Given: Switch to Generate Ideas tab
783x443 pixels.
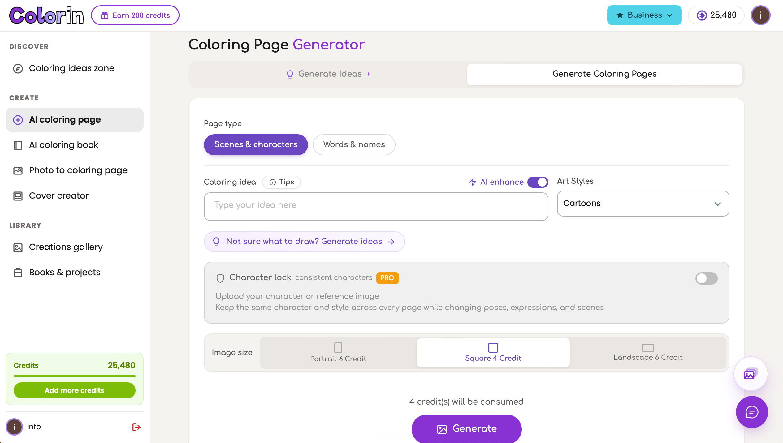Looking at the screenshot, I should [328, 74].
